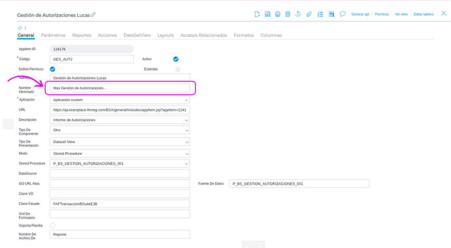Switch to the Parámetros tab
The height and width of the screenshot is (248, 451).
pos(53,35)
